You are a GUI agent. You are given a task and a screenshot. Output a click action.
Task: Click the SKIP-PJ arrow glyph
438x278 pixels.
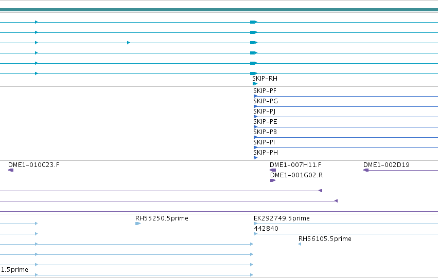coord(255,117)
